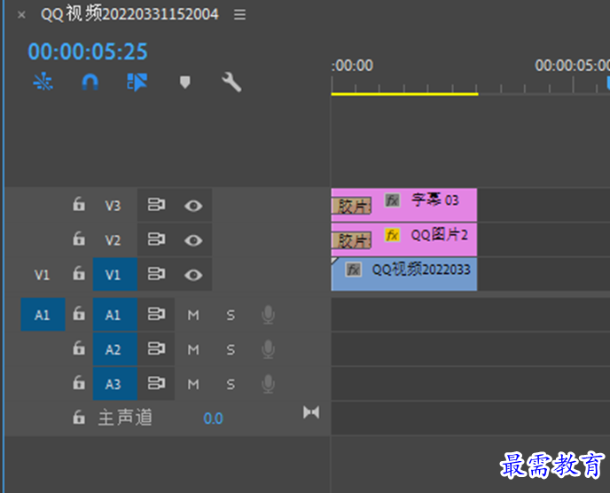
Task: Toggle A2 track targeting button
Action: coord(115,349)
